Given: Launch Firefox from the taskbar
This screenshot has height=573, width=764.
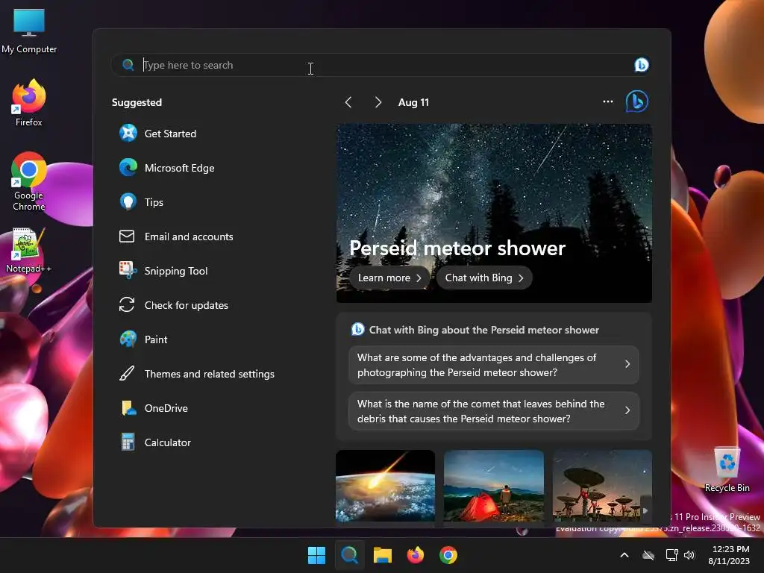Looking at the screenshot, I should (x=415, y=555).
